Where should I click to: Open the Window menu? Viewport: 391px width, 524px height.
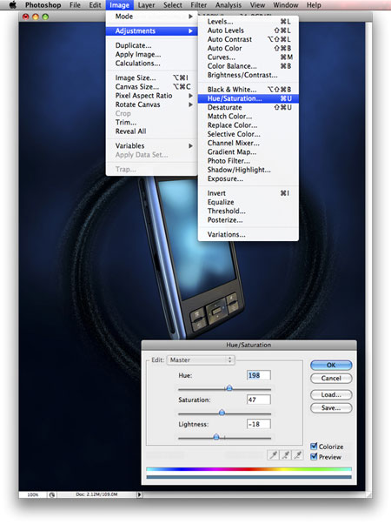[x=286, y=5]
